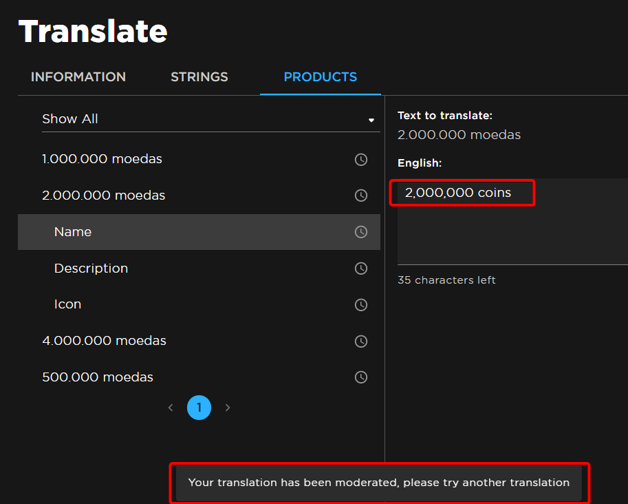
Task: Open the clock icon on the Description row
Action: pos(360,268)
